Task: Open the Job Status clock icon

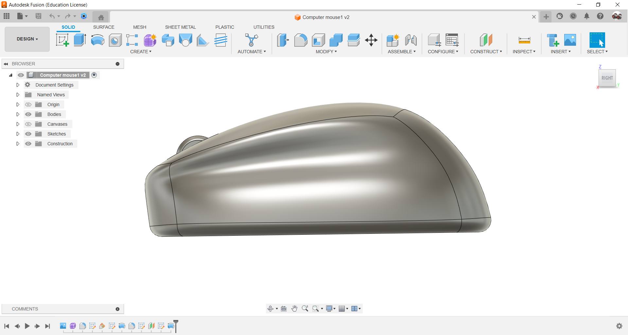Action: (573, 16)
